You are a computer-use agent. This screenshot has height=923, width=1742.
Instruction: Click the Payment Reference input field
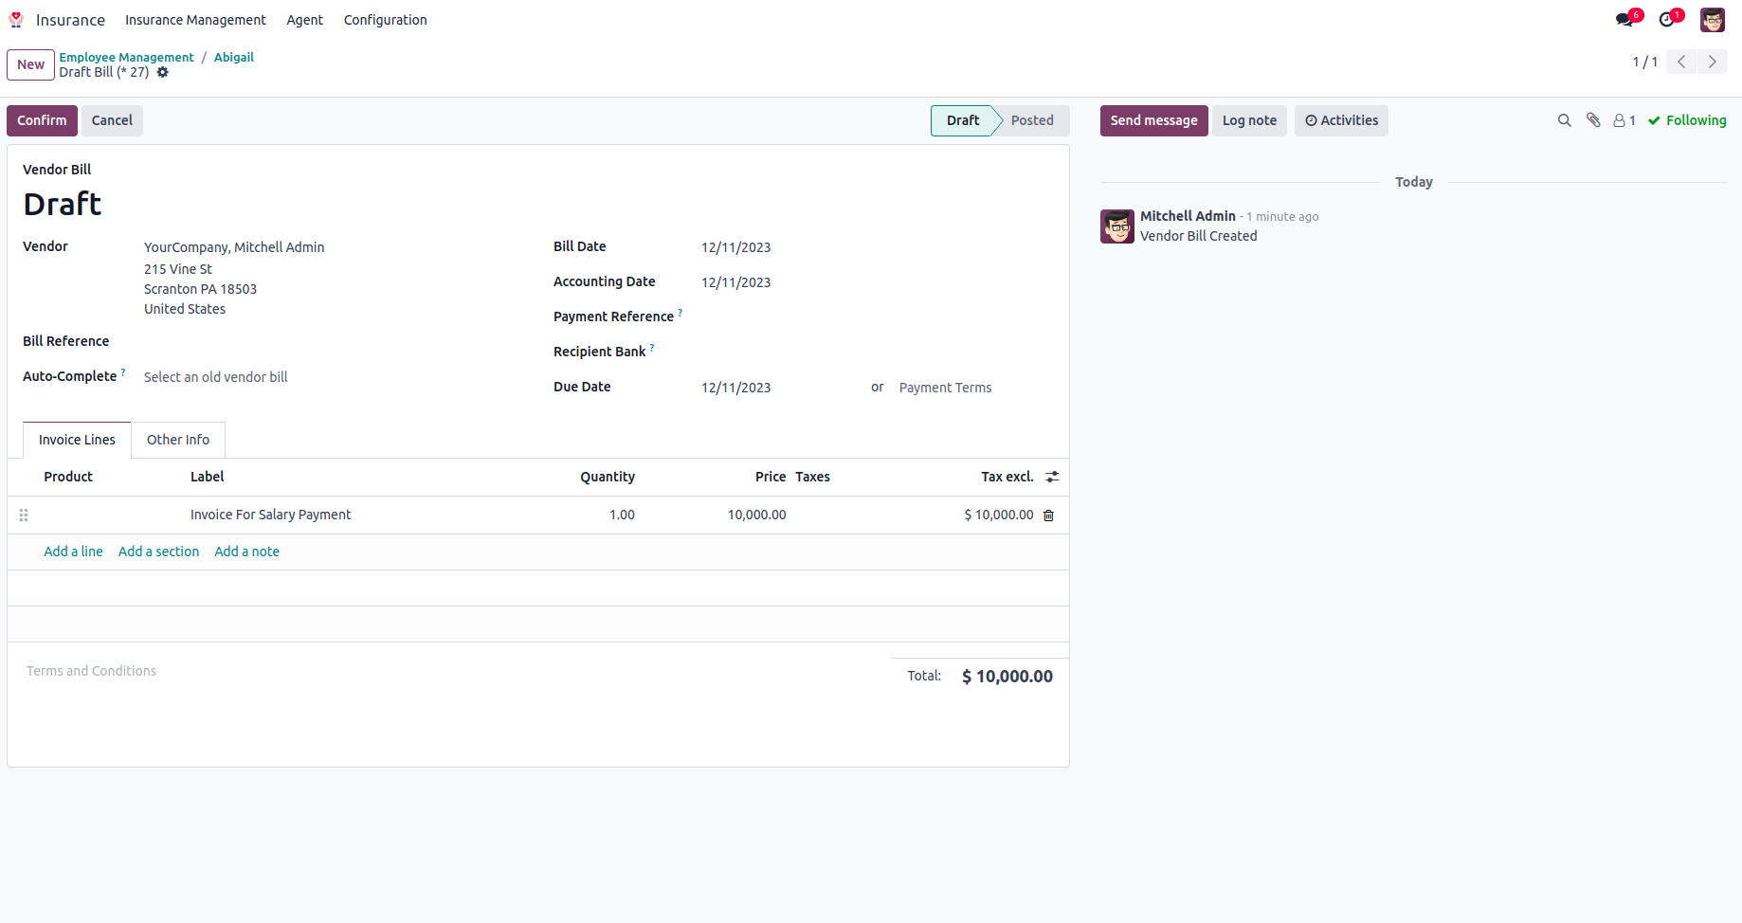click(x=877, y=317)
